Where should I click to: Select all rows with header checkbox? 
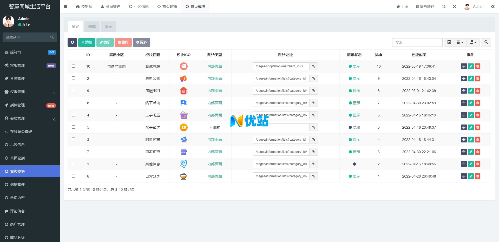tap(73, 55)
